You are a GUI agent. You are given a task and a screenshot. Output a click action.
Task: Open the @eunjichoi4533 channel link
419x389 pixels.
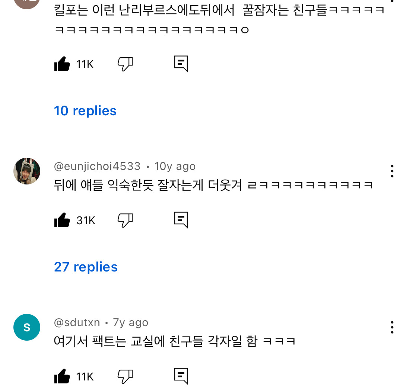tap(97, 166)
